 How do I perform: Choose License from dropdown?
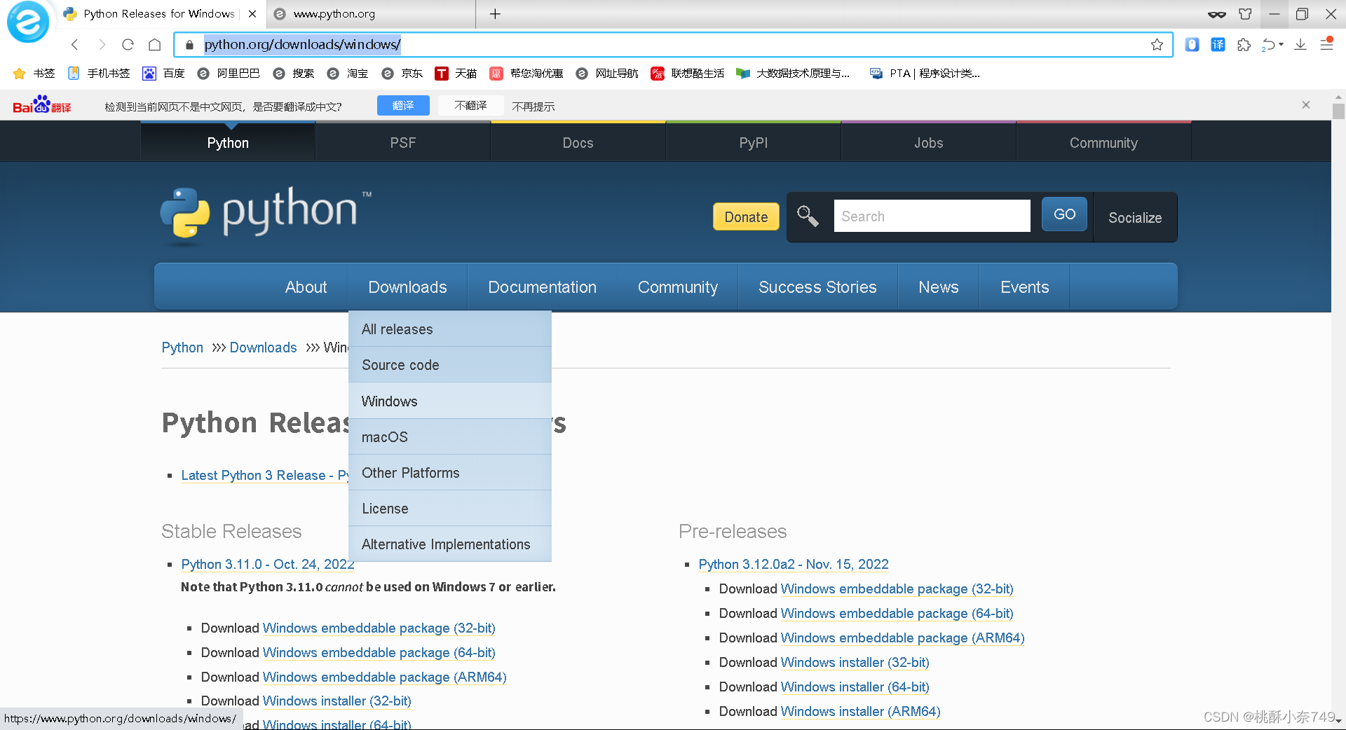click(449, 509)
